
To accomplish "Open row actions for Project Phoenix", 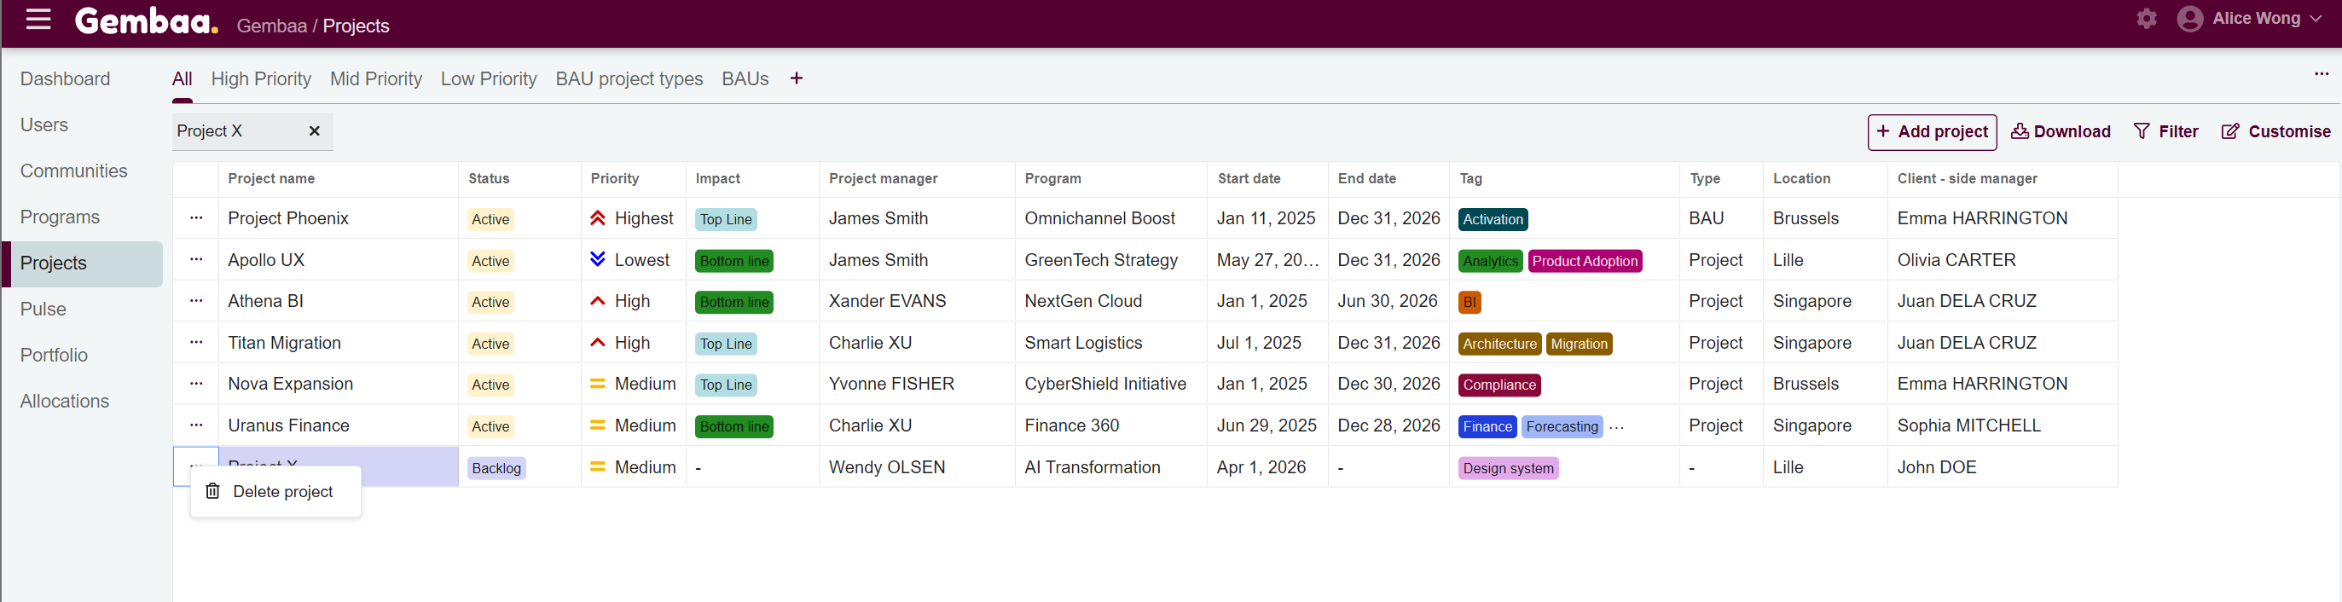I will [x=196, y=218].
